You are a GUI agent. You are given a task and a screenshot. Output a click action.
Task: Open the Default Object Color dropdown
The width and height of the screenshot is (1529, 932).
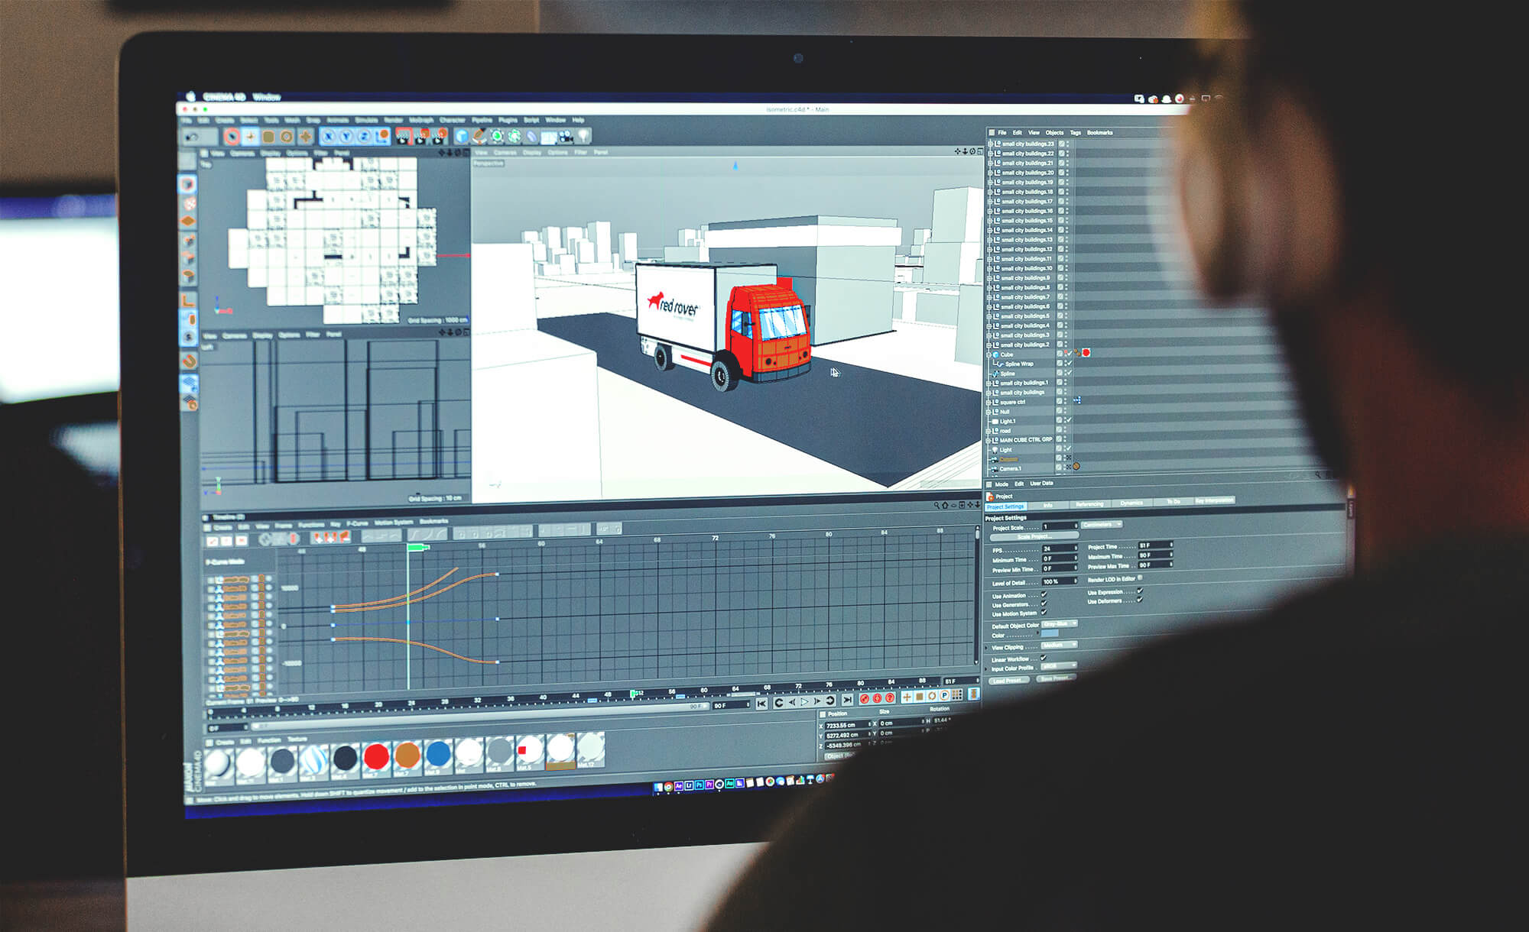click(1060, 624)
